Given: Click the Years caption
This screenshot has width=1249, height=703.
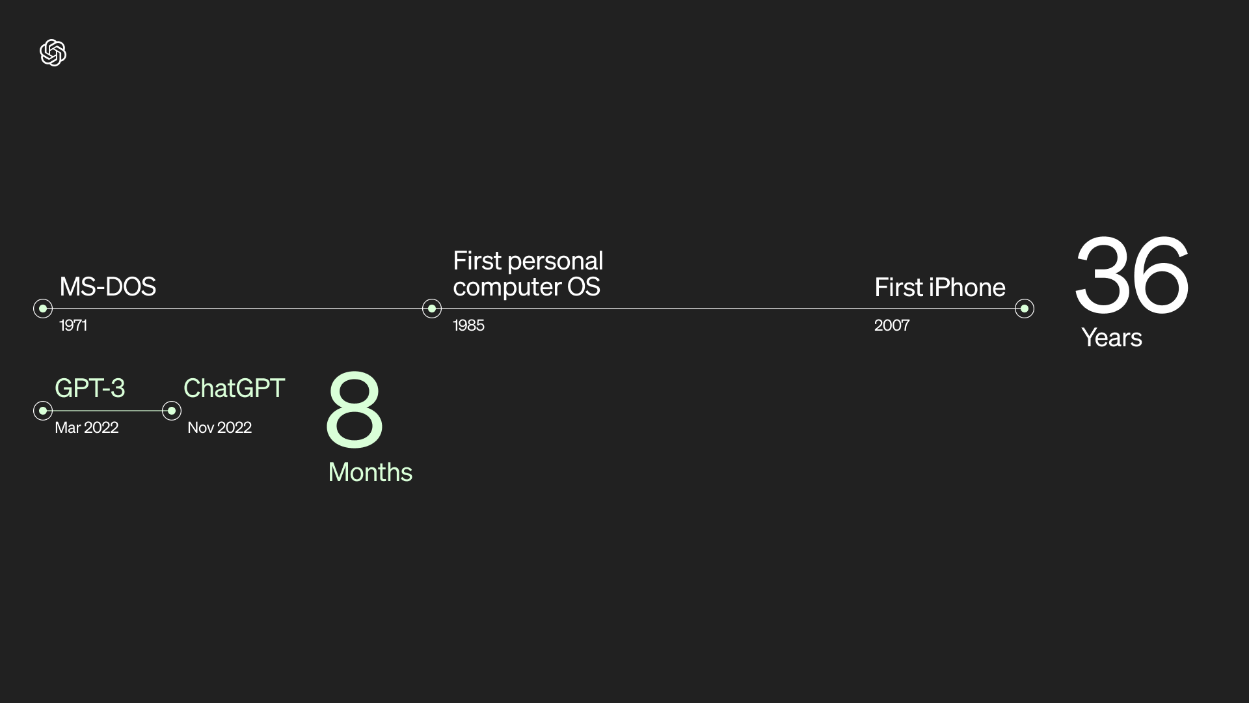Looking at the screenshot, I should pyautogui.click(x=1112, y=337).
